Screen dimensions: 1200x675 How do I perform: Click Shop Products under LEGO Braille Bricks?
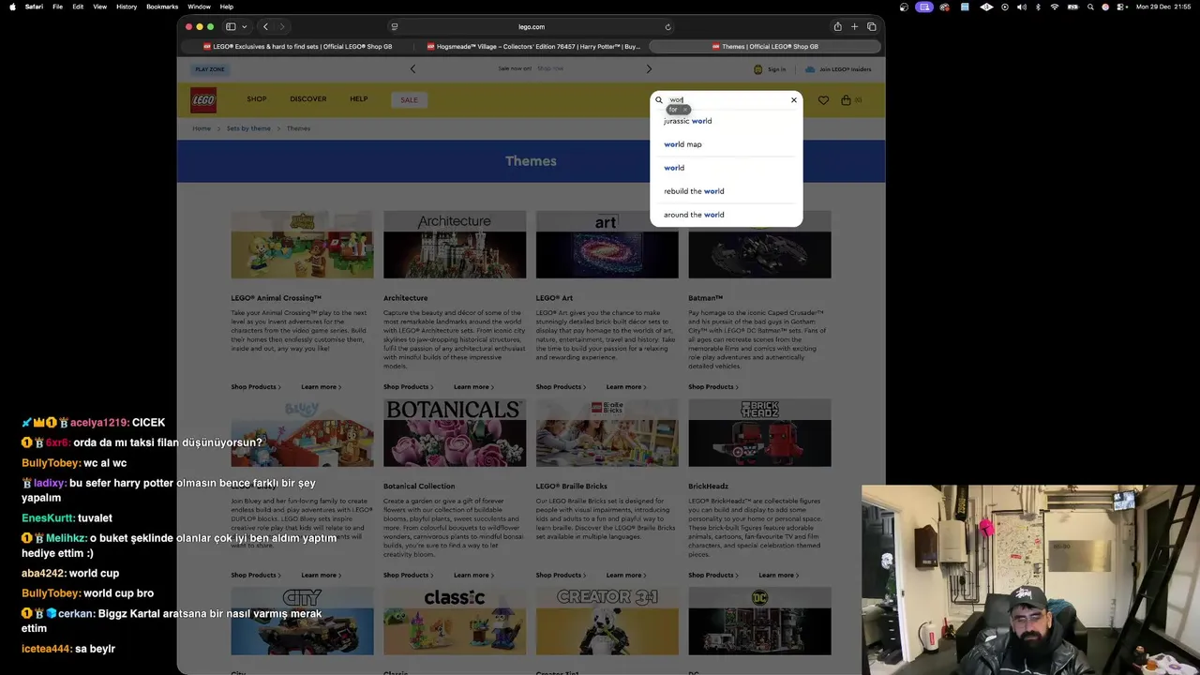point(561,576)
